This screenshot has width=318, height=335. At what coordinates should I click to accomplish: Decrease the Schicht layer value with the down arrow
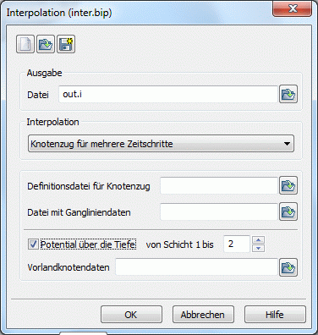click(x=259, y=248)
